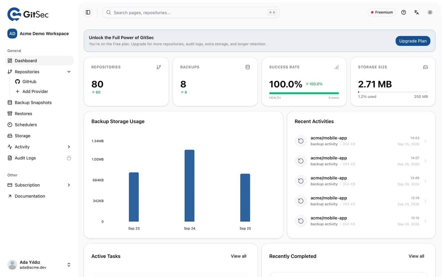Viewport: 443px width, 277px height.
Task: Open the 14:07 activity's chevron
Action: (425, 161)
